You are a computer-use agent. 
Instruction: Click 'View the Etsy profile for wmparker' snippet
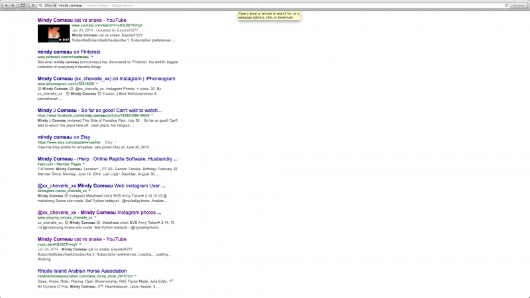pyautogui.click(x=93, y=147)
